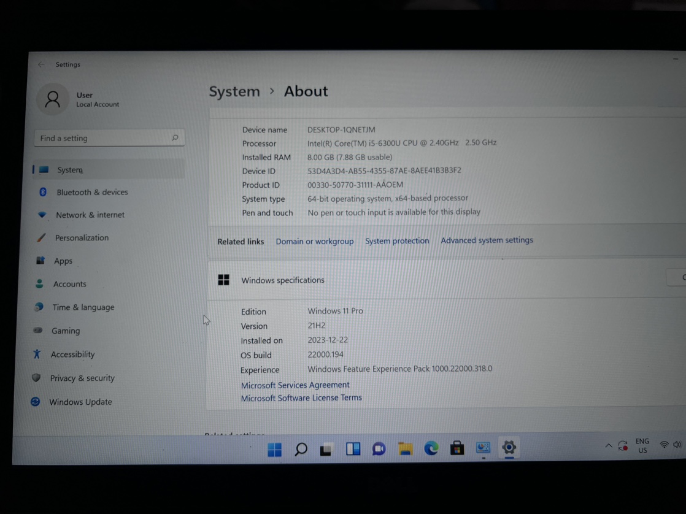Show hidden tray icons chevron
This screenshot has height=514, width=686.
[x=609, y=446]
